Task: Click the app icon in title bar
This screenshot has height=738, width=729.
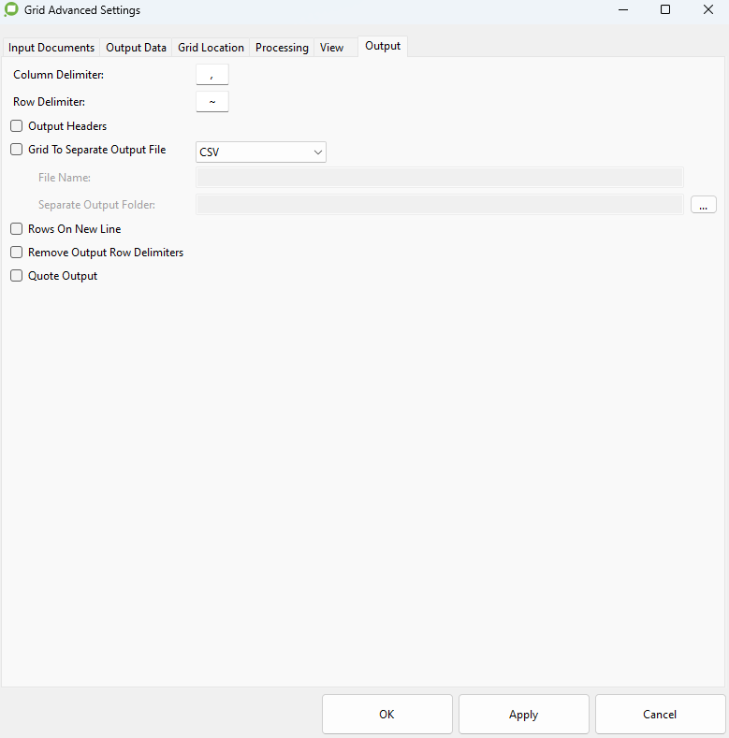Action: click(11, 10)
